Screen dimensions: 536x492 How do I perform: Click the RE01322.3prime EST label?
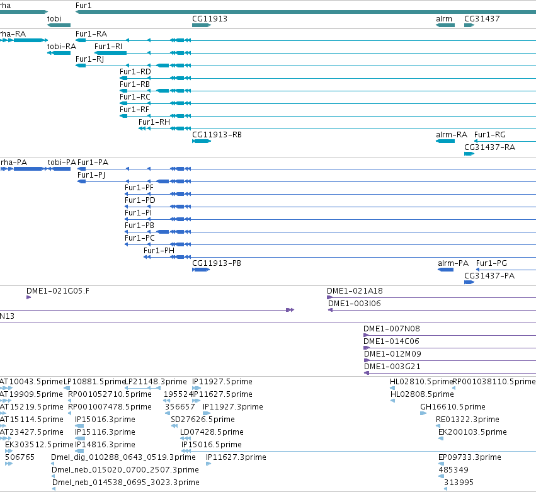[x=467, y=420]
